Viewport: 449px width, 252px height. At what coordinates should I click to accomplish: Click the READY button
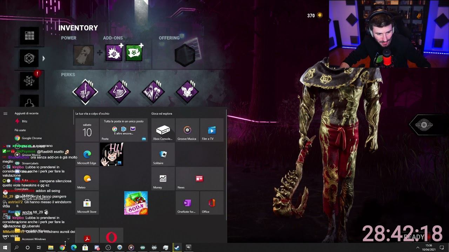click(x=414, y=237)
